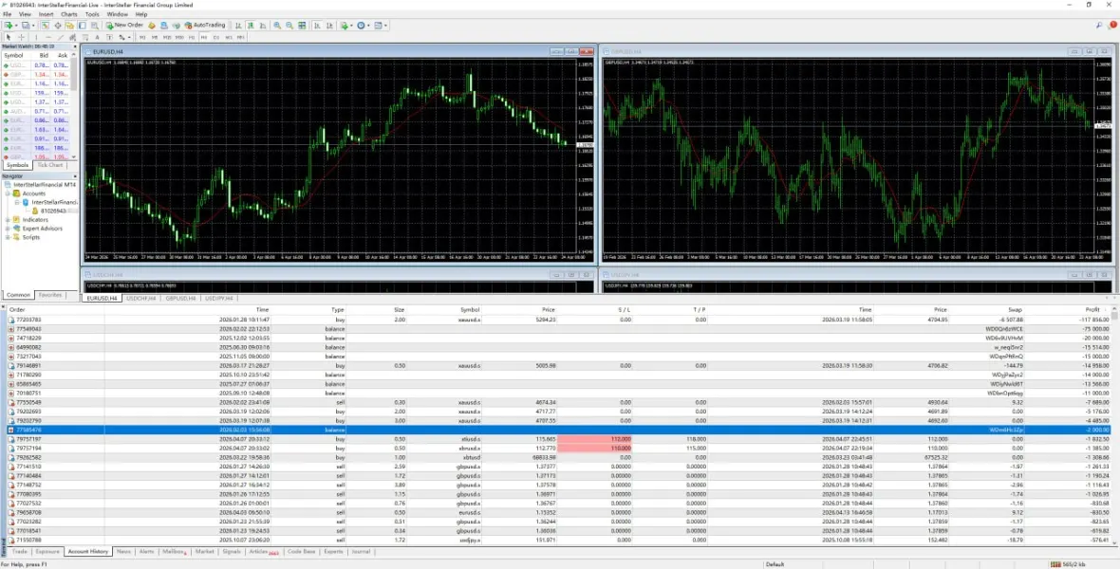
Task: Toggle the AutoTrading button
Action: 205,25
